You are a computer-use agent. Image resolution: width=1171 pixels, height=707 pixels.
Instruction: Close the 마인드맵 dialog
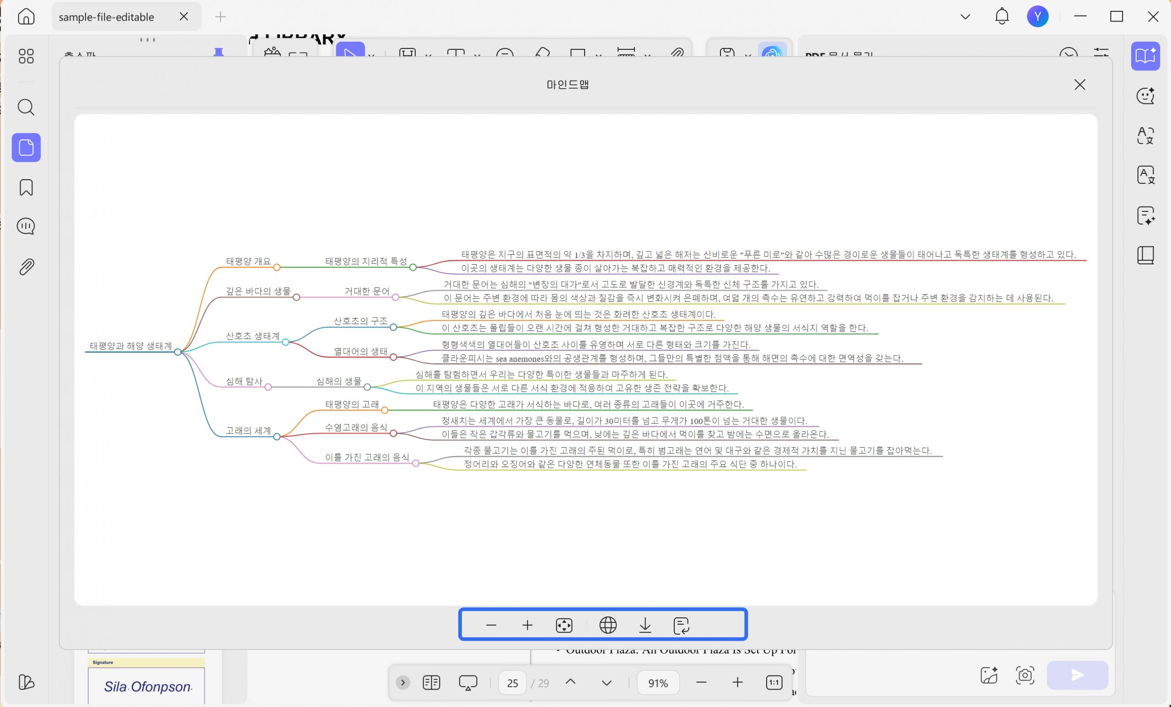coord(1080,85)
